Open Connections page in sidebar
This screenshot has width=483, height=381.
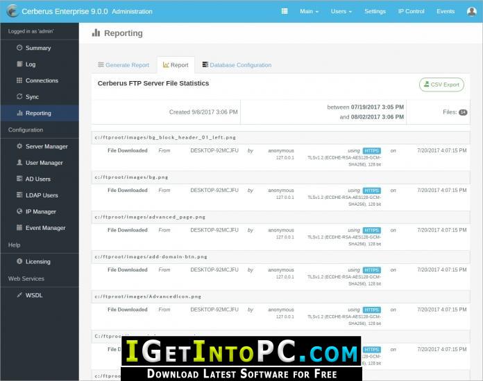tap(42, 80)
